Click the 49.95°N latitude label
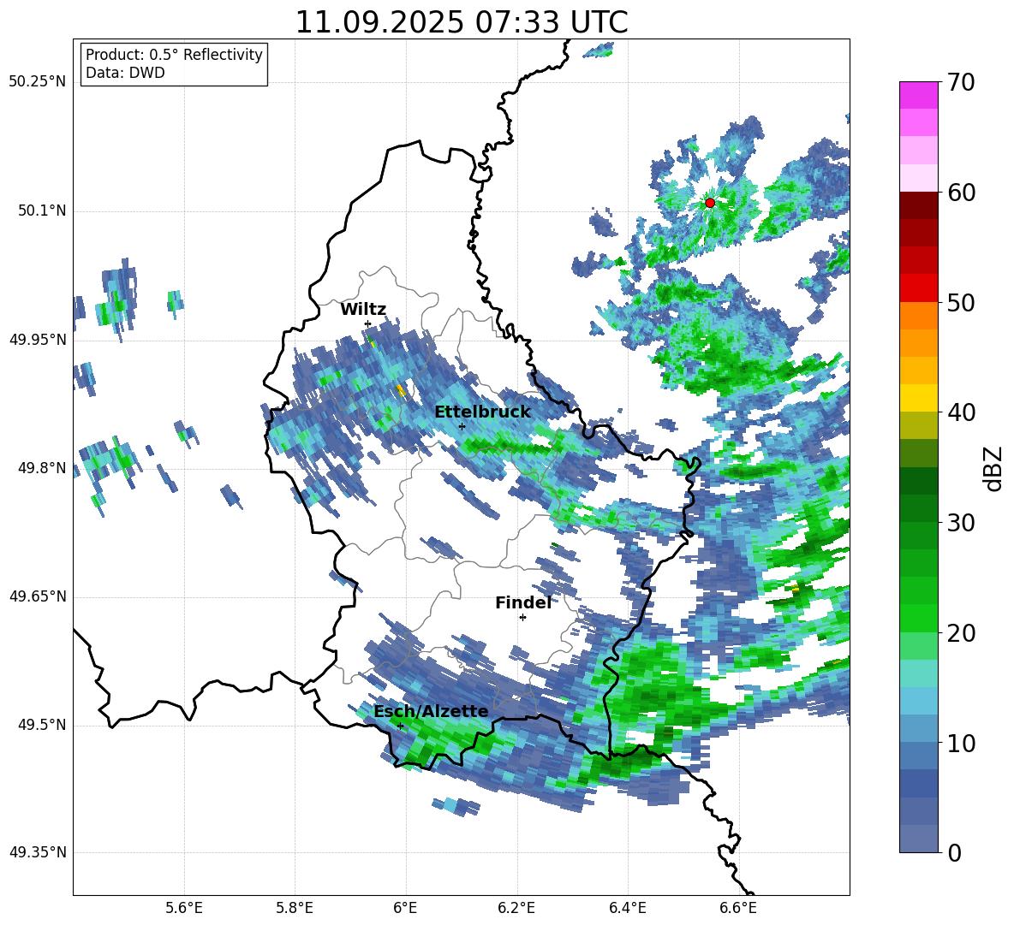 click(x=38, y=340)
